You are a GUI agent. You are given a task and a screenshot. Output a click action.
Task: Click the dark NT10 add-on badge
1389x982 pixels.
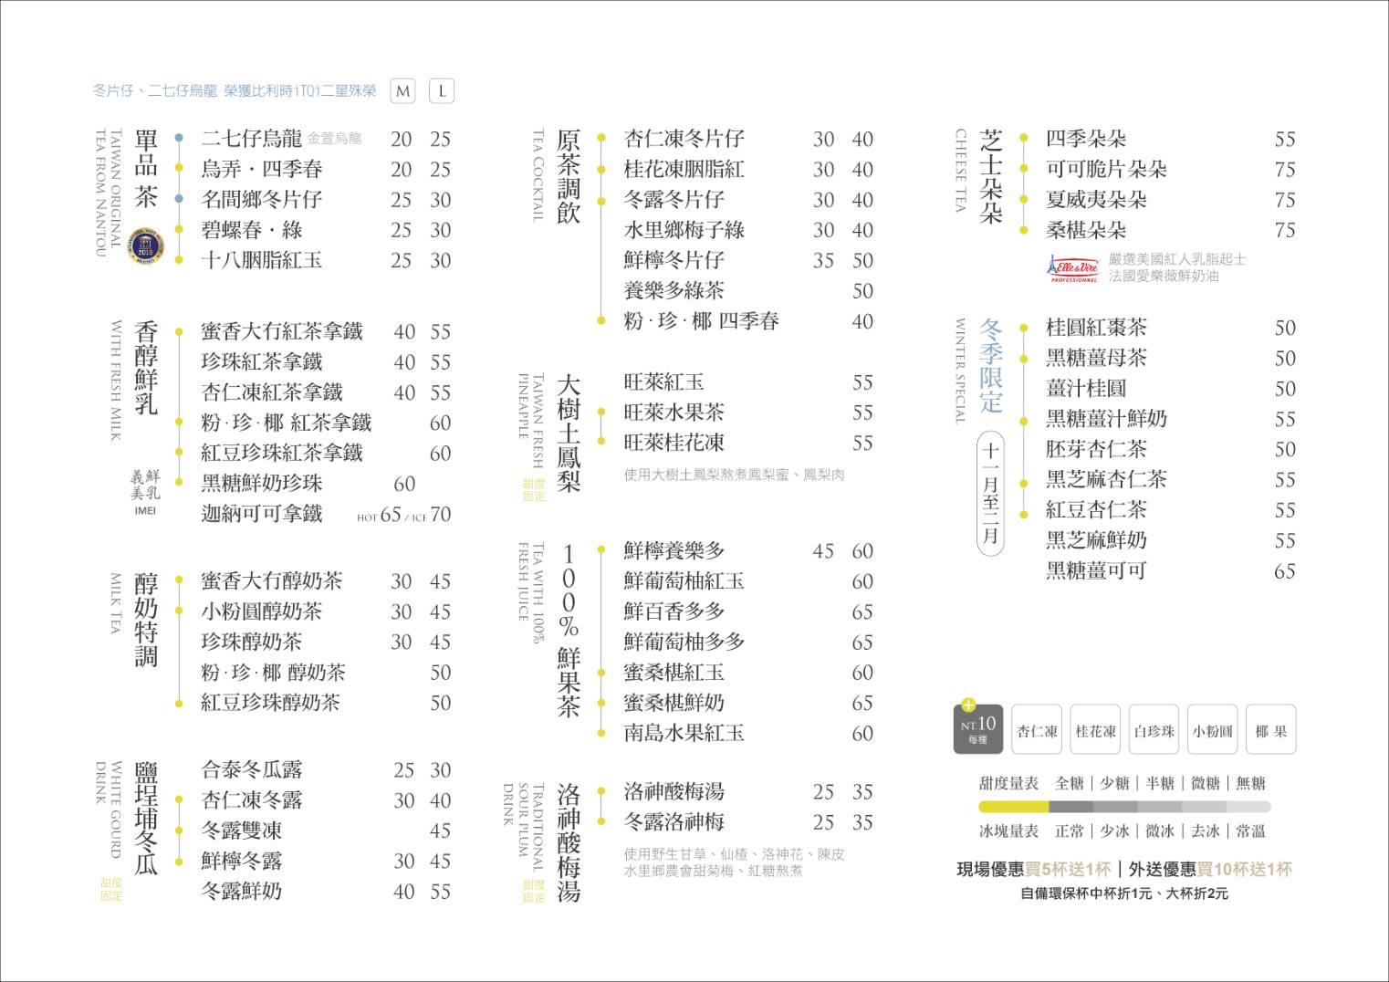[x=978, y=730]
